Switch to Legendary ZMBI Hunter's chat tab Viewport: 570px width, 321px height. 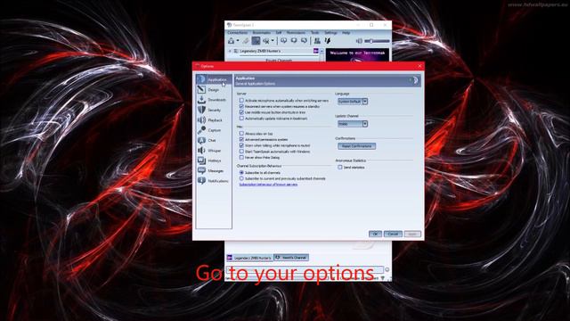(x=249, y=258)
